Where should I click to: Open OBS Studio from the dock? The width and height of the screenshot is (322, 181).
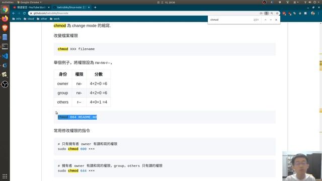(5, 84)
